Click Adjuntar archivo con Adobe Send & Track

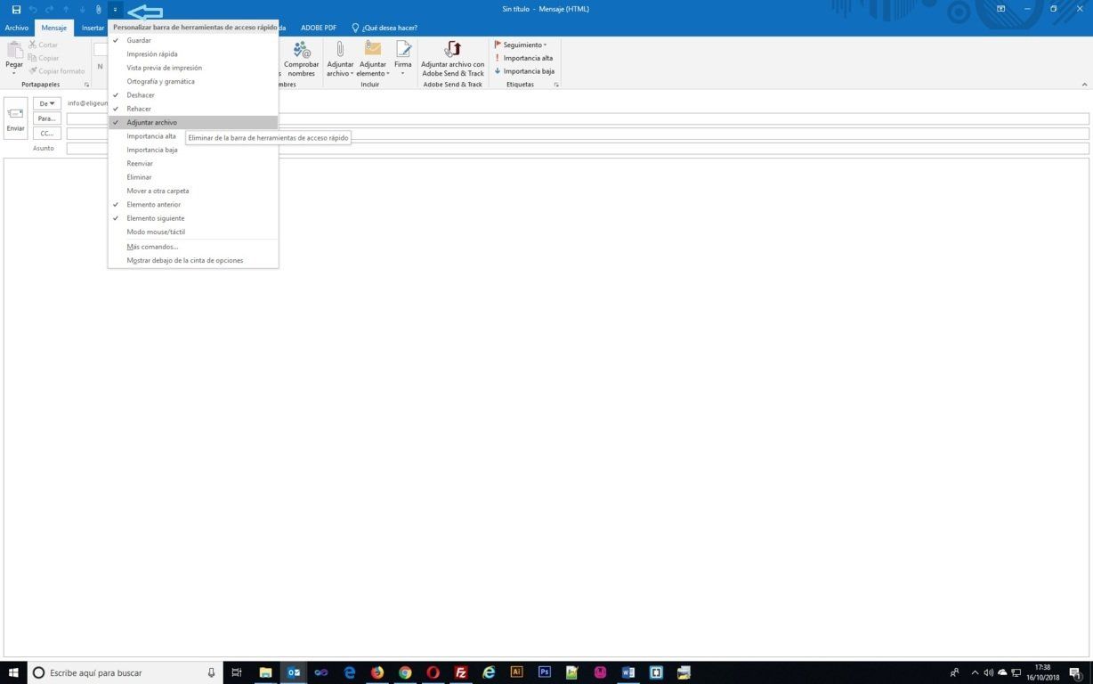(452, 58)
